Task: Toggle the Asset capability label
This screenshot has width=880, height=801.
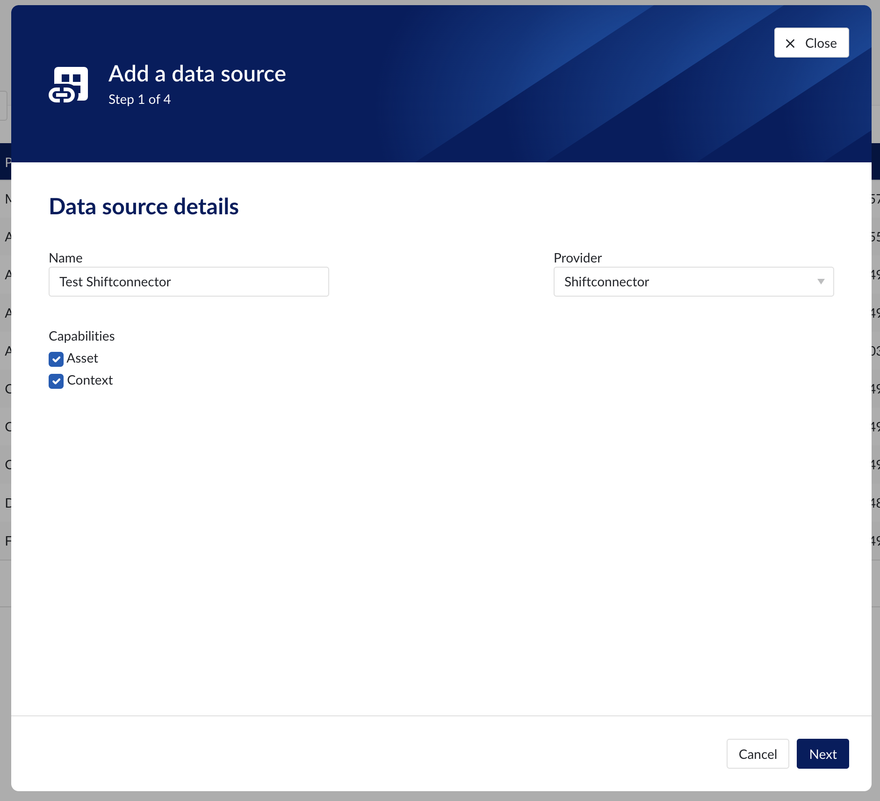Action: tap(82, 358)
